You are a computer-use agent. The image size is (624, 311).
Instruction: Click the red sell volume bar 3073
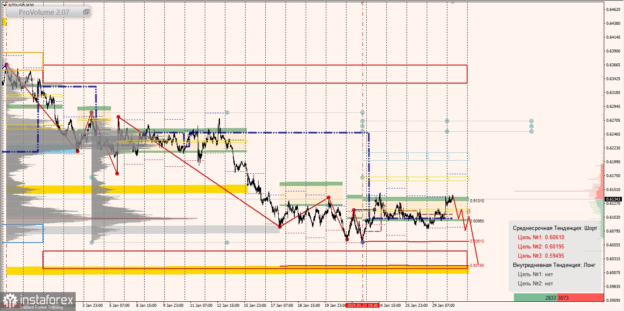point(580,298)
